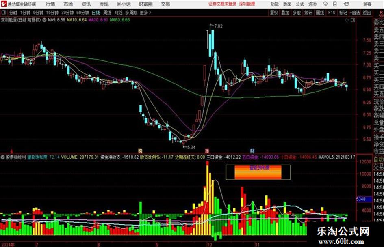Click the 7.82 high price annotation
This screenshot has height=247, width=384.
(219, 26)
